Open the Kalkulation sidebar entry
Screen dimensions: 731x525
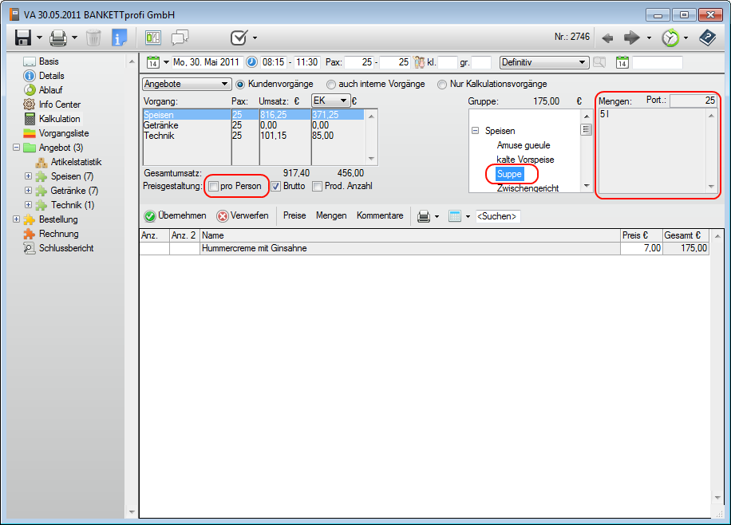pyautogui.click(x=59, y=119)
